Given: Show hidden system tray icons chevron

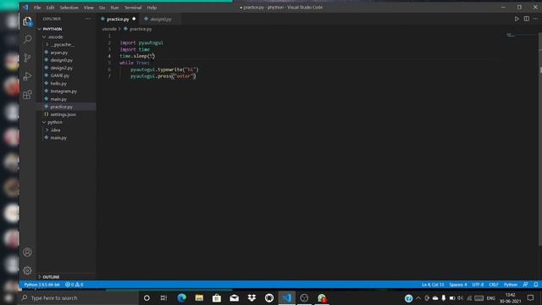Looking at the screenshot, I should click(x=418, y=297).
